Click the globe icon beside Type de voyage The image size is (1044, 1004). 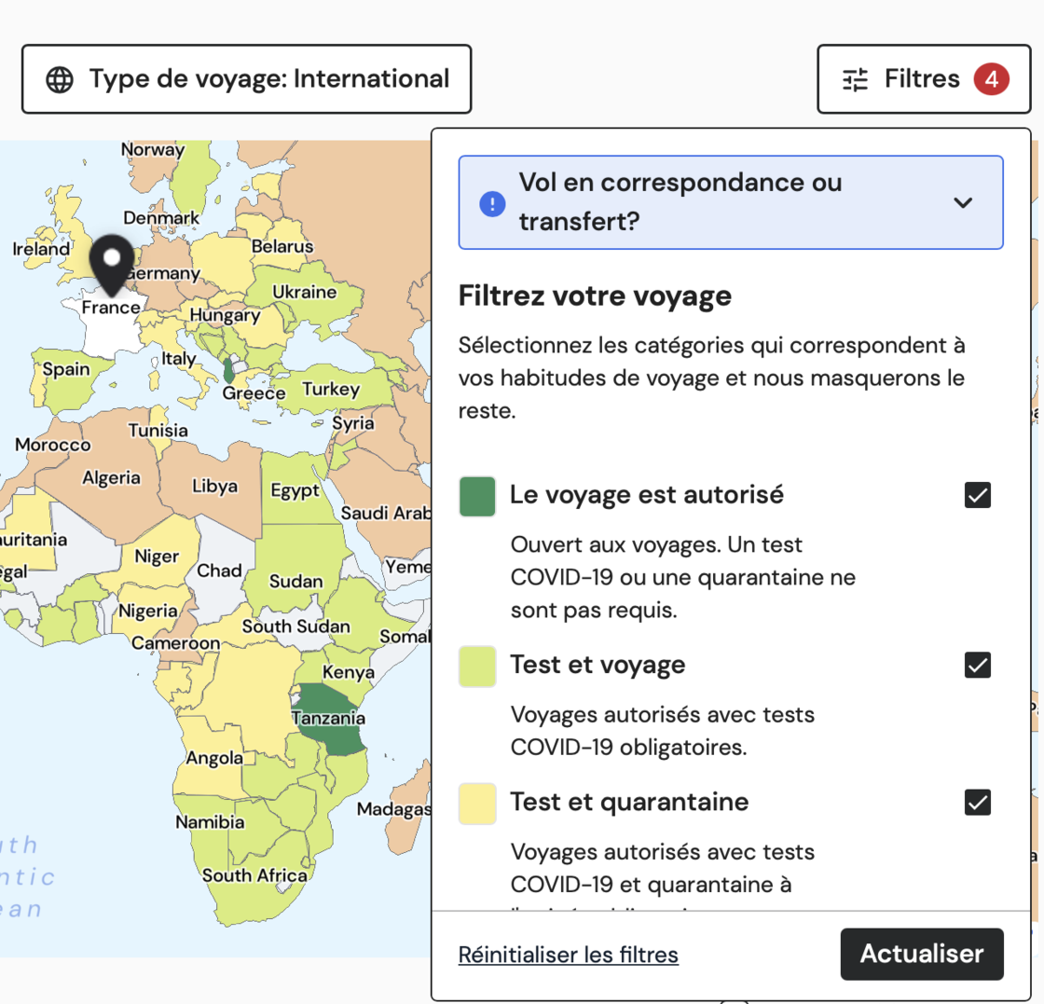(60, 79)
